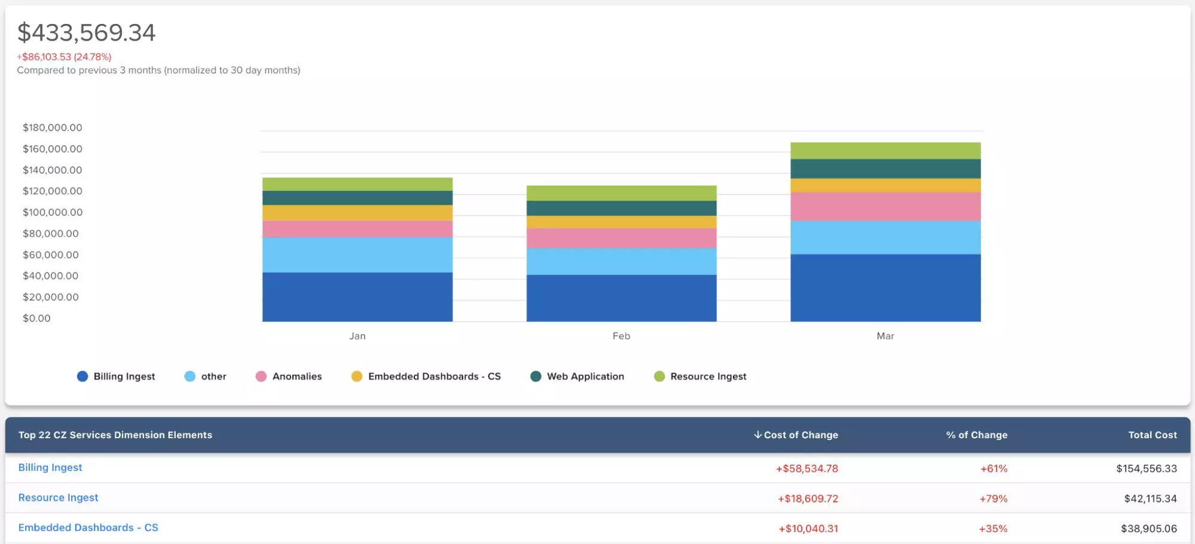Open Embedded Dashboards - CS table link

pyautogui.click(x=88, y=527)
